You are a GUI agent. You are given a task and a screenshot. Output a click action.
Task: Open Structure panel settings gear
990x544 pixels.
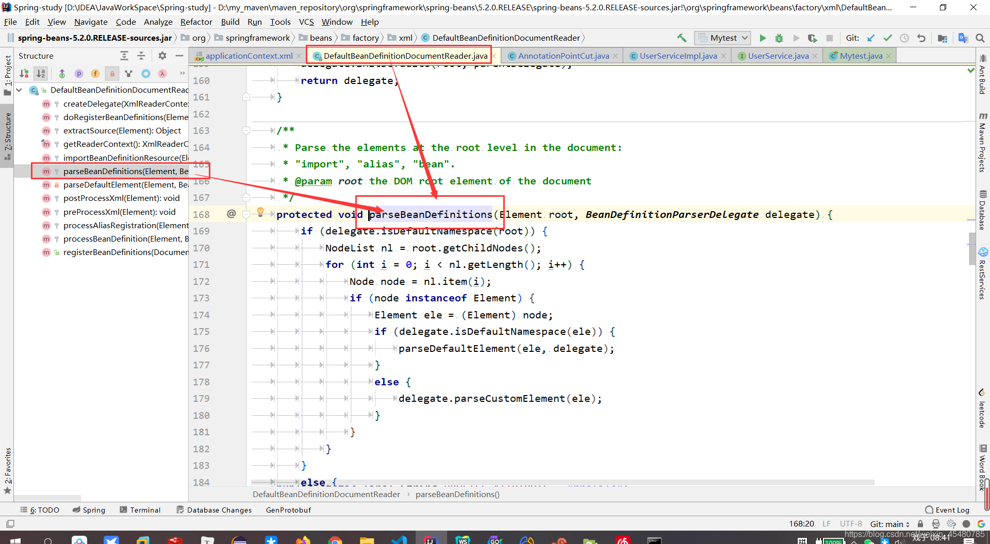coord(162,56)
